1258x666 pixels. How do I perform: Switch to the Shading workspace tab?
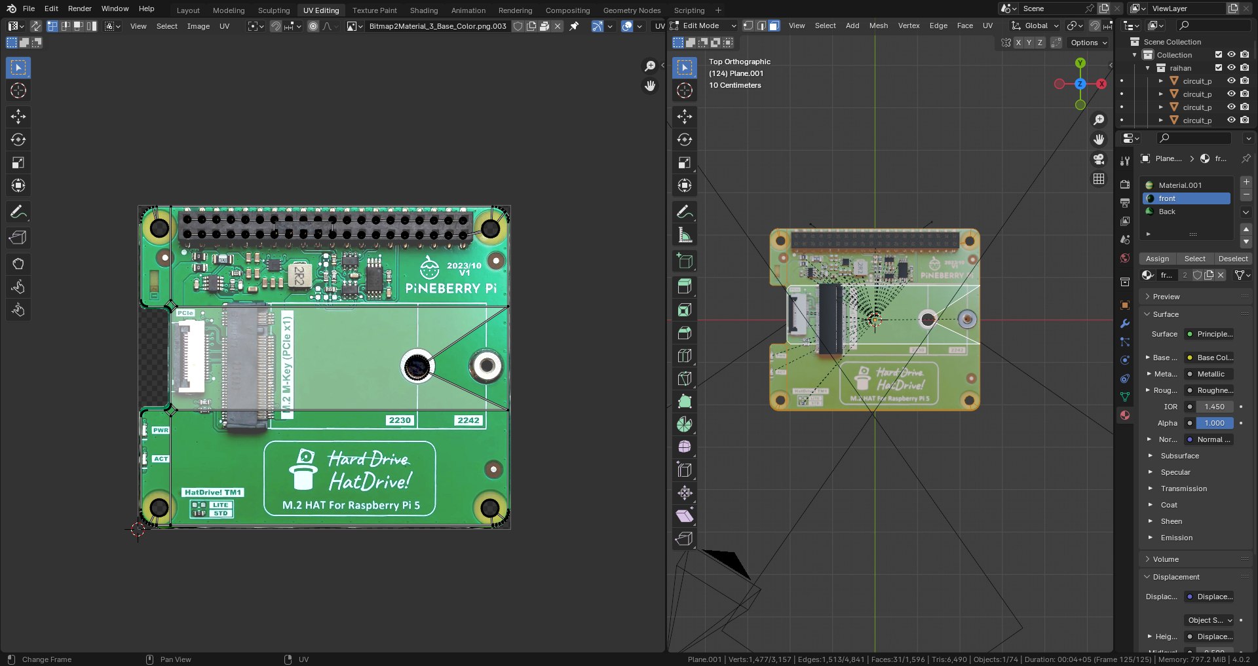coord(424,10)
